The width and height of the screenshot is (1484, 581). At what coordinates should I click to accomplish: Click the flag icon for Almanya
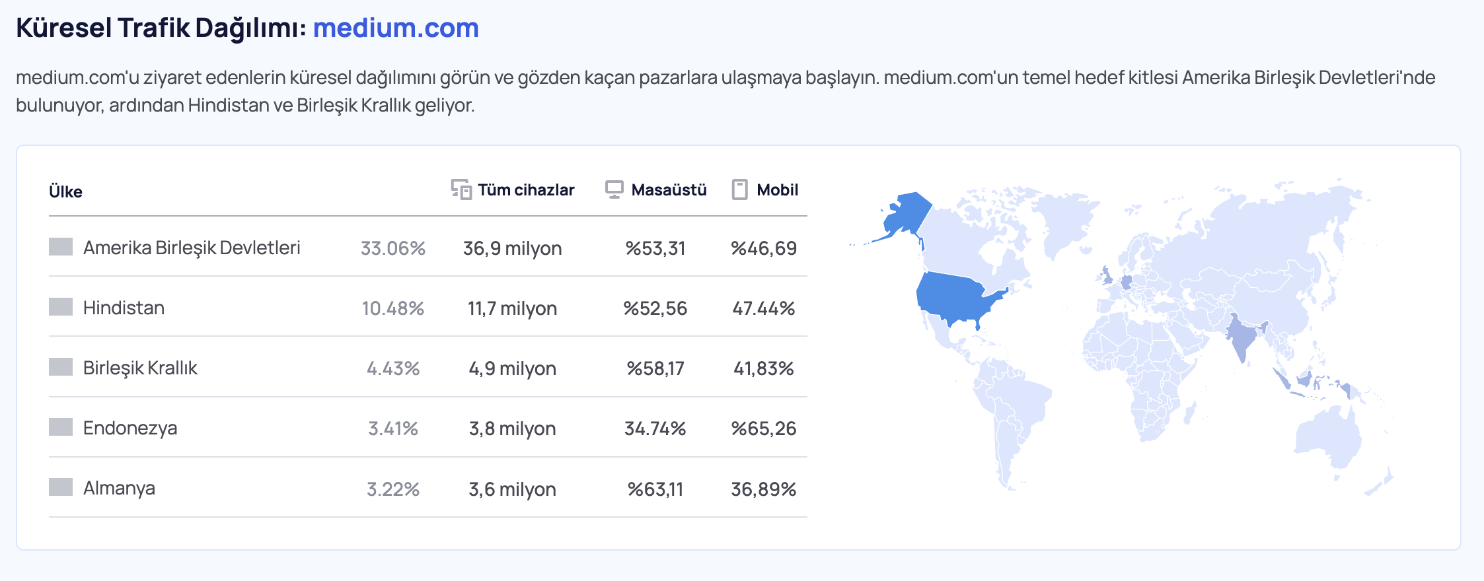(x=61, y=487)
